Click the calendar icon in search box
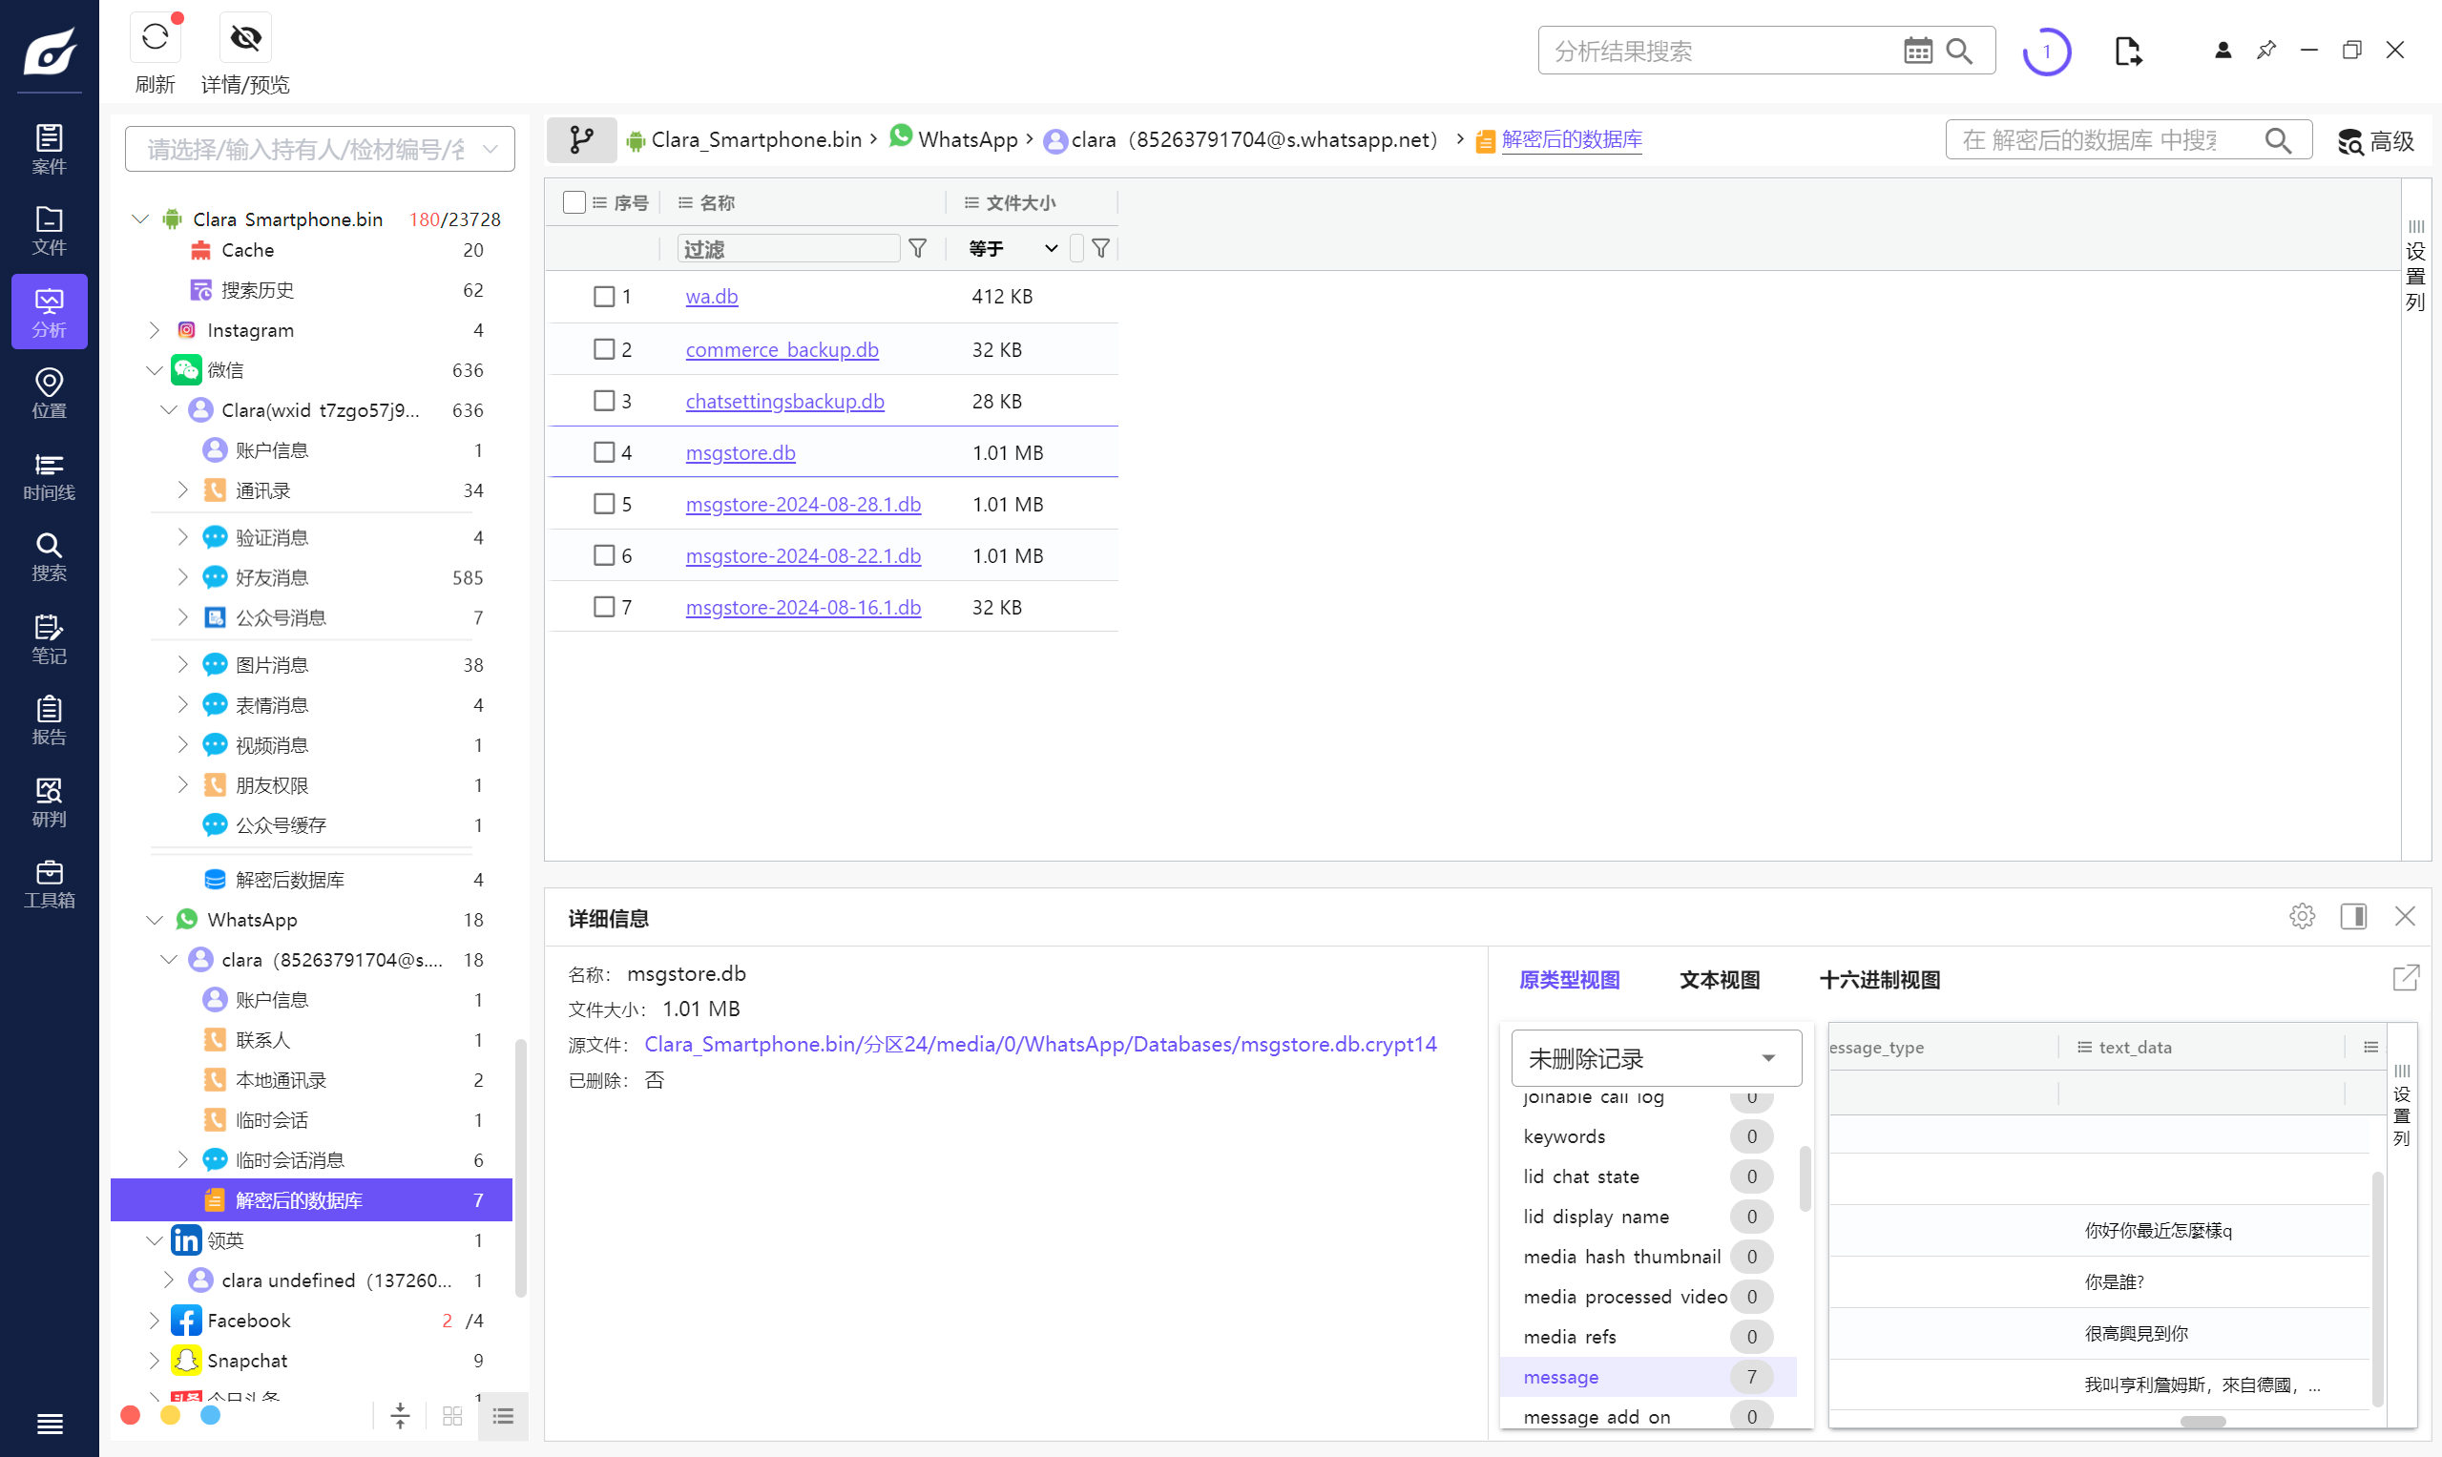2442x1457 pixels. (x=1917, y=52)
